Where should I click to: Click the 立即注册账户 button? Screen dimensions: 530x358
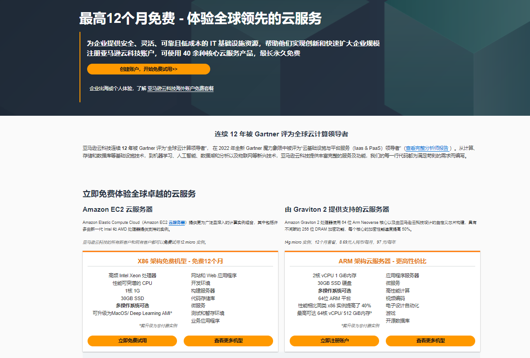[334, 341]
